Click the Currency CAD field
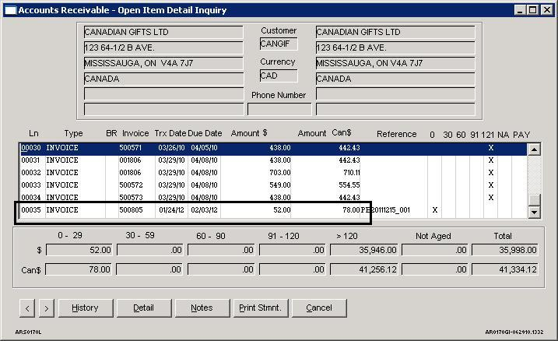The image size is (558, 341). tap(279, 76)
